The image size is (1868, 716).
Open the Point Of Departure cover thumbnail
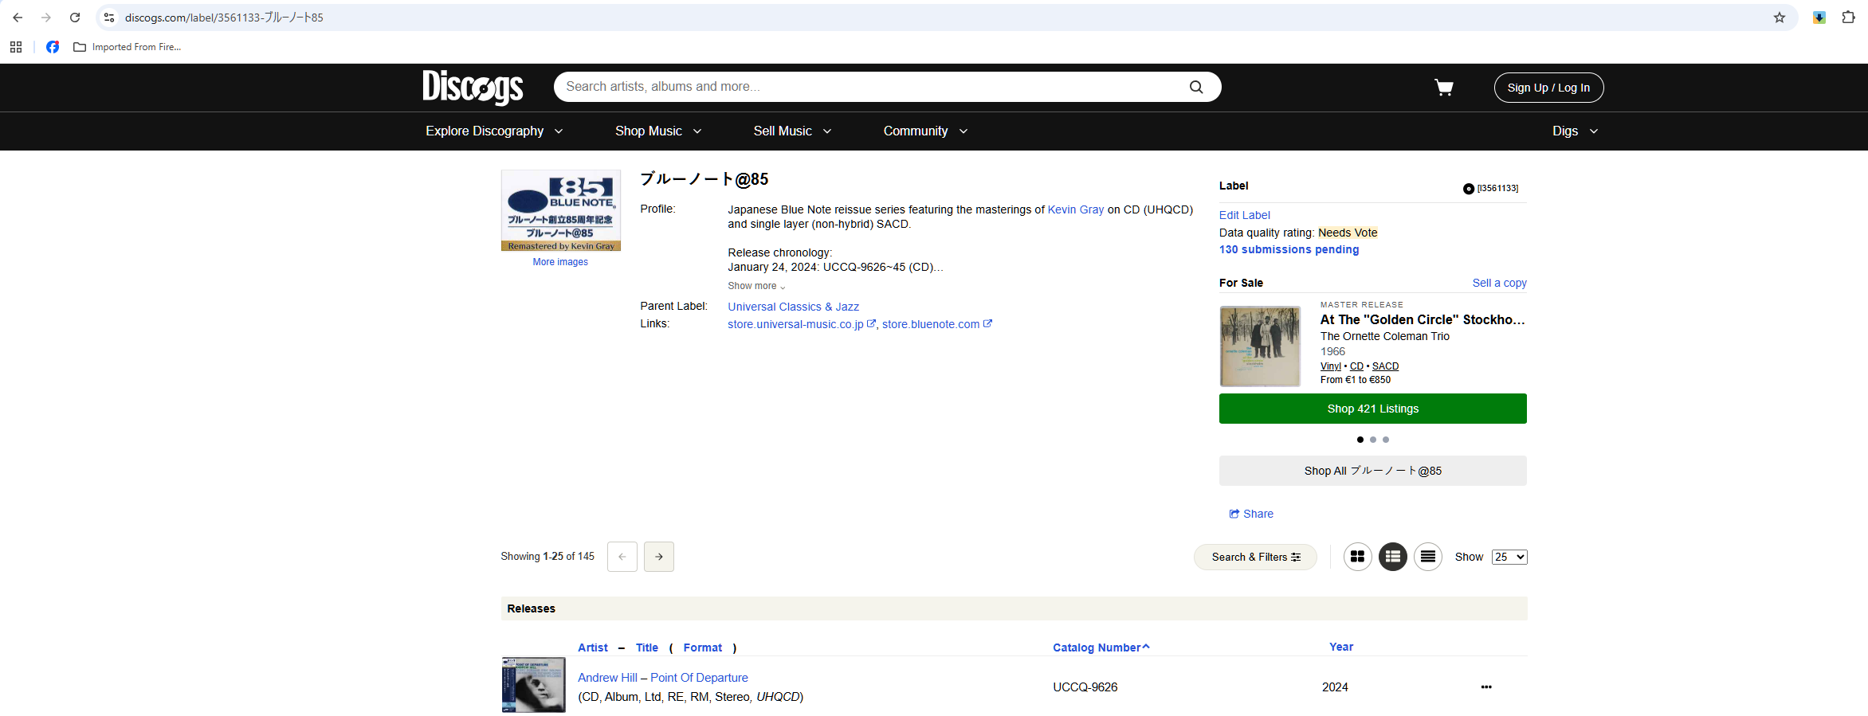click(533, 684)
